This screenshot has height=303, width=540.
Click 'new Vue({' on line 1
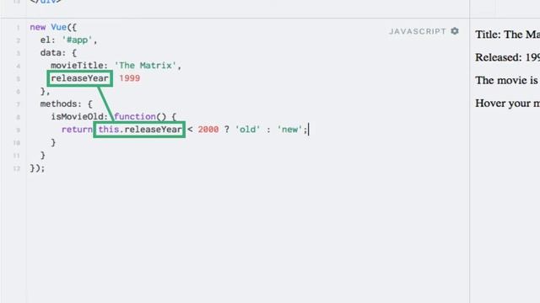click(53, 27)
